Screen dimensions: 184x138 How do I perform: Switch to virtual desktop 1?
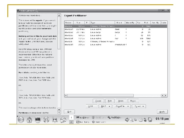click(71, 118)
